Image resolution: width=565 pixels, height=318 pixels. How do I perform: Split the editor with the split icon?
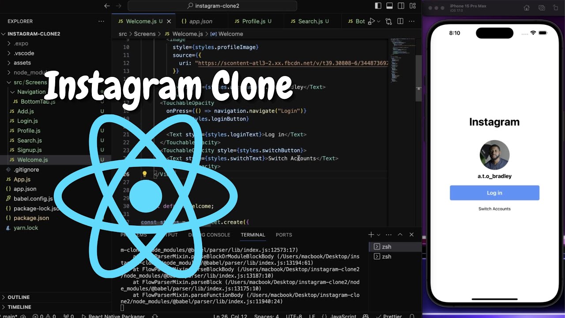pyautogui.click(x=400, y=21)
